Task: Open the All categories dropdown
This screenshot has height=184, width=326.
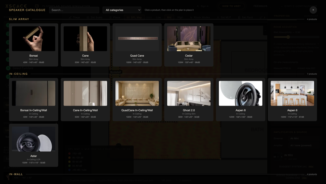Action: click(122, 10)
